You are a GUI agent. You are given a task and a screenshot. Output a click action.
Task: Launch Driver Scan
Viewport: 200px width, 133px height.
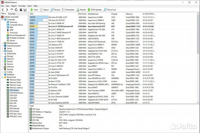tap(110, 10)
